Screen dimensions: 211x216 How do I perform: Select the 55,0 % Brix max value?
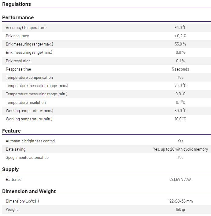[x=180, y=44]
